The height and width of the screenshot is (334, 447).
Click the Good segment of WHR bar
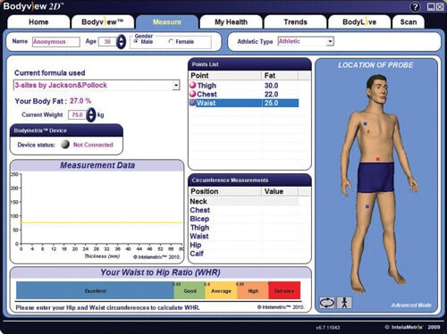(190, 290)
